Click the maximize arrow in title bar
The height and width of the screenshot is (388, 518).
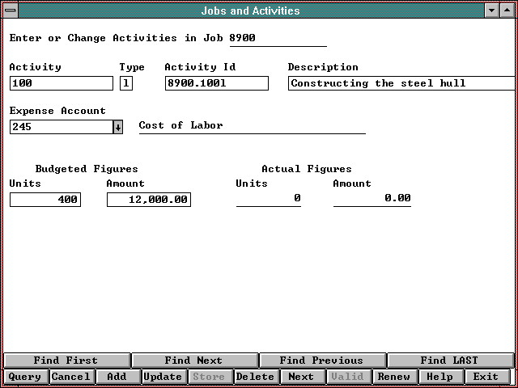[x=507, y=11]
